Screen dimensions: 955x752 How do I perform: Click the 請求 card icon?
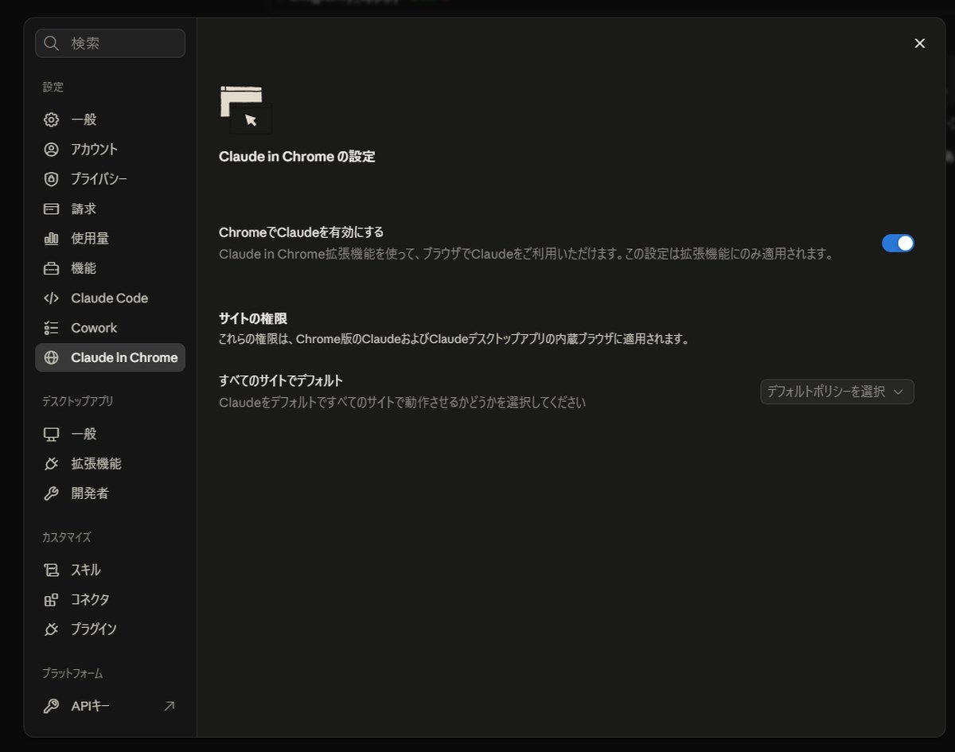point(51,208)
